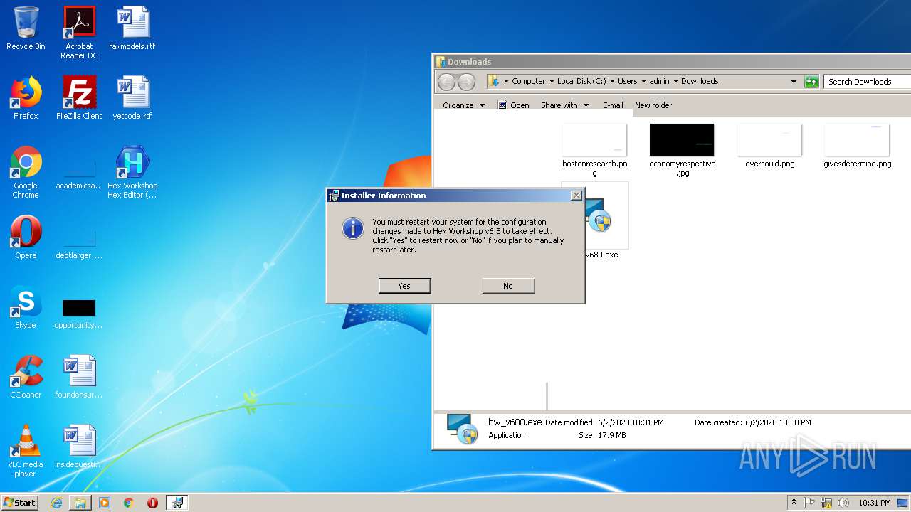911x512 pixels.
Task: Select the opportunity... desktop file
Action: pyautogui.click(x=79, y=313)
